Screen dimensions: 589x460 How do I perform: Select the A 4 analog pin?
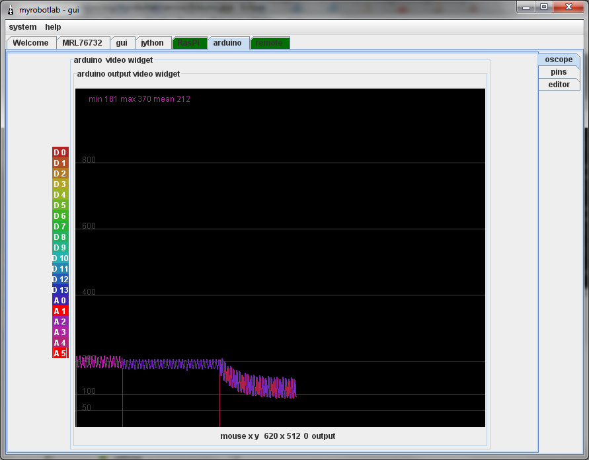[x=60, y=342]
